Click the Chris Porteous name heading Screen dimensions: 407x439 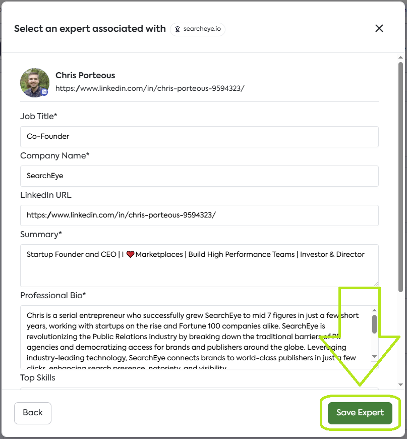click(x=85, y=75)
